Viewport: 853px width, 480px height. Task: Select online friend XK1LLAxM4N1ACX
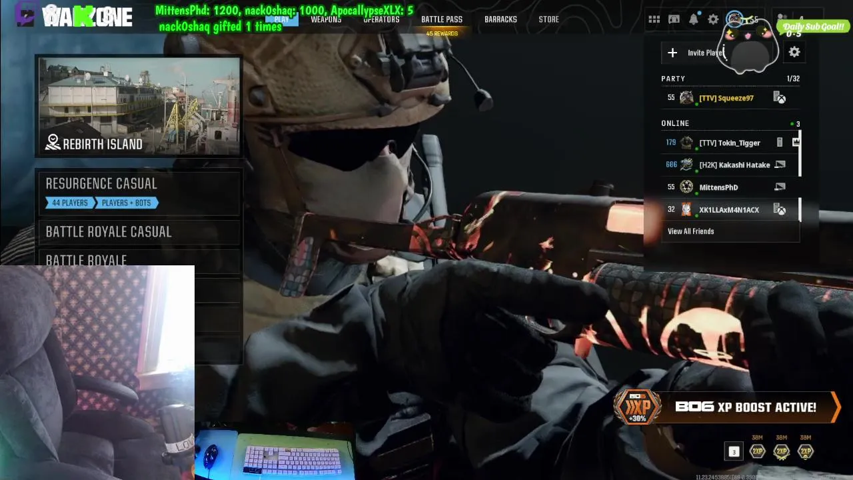[x=730, y=210]
